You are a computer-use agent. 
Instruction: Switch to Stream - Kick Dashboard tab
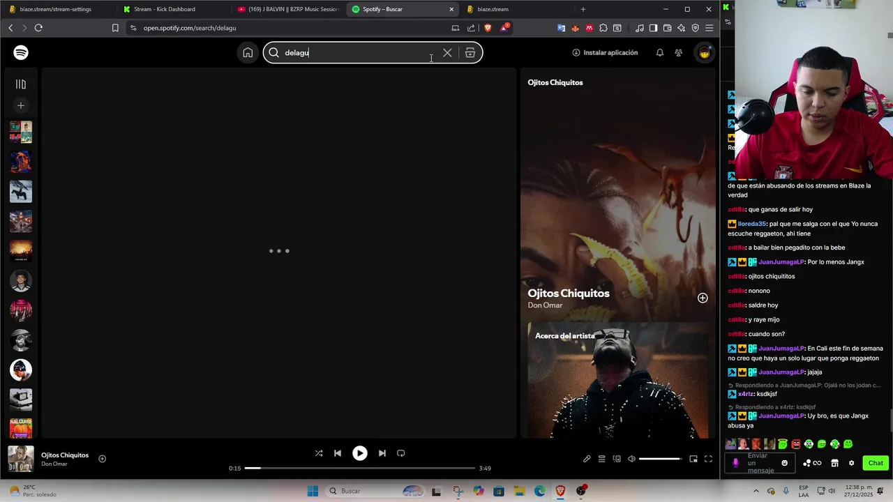(x=165, y=9)
